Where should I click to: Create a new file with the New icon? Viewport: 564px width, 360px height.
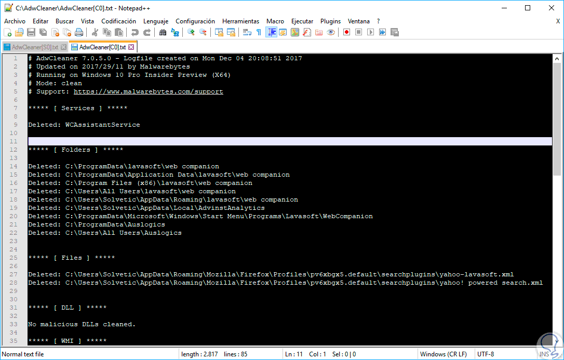8,32
